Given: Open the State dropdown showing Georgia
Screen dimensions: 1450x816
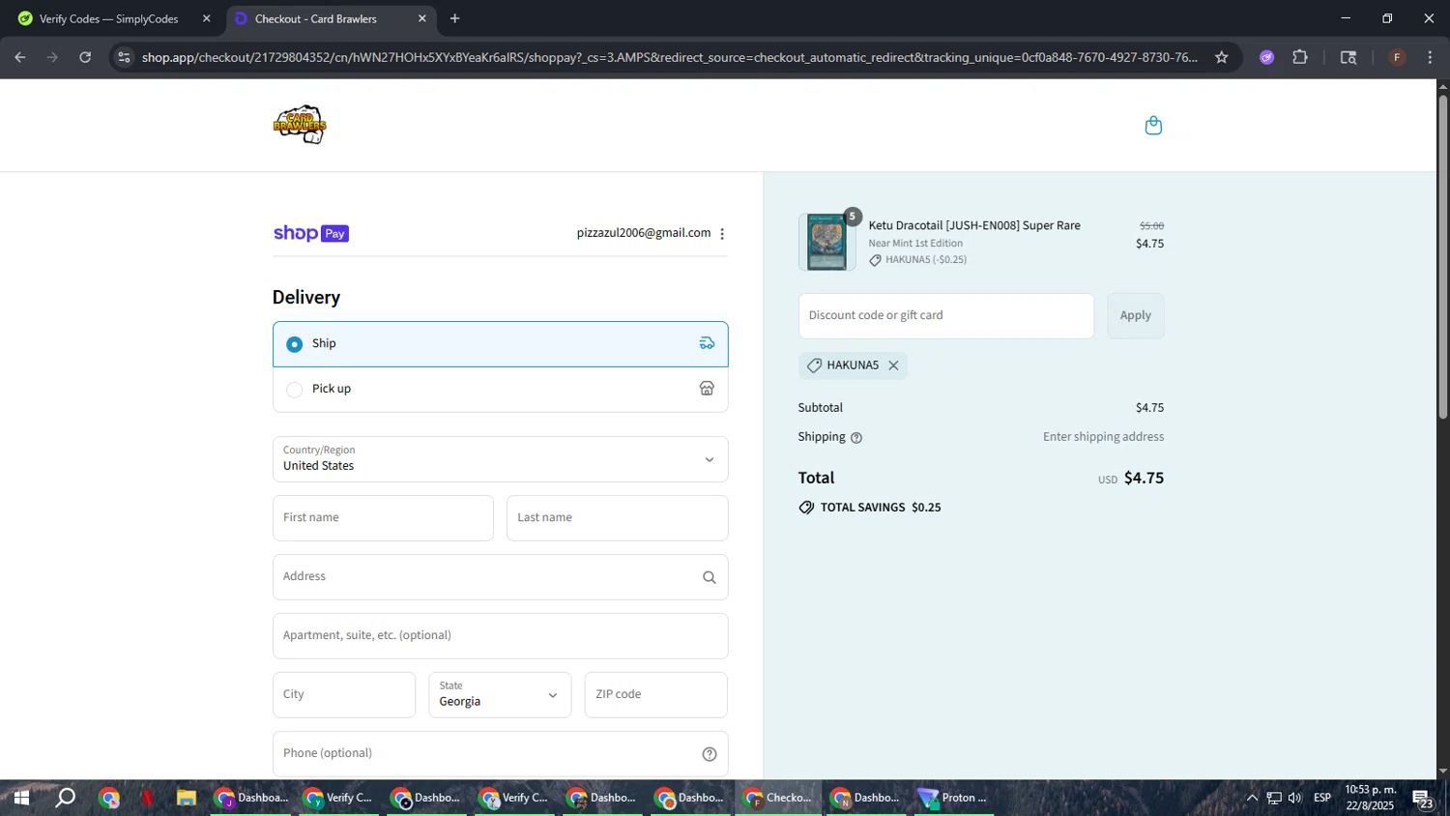Looking at the screenshot, I should pyautogui.click(x=500, y=695).
